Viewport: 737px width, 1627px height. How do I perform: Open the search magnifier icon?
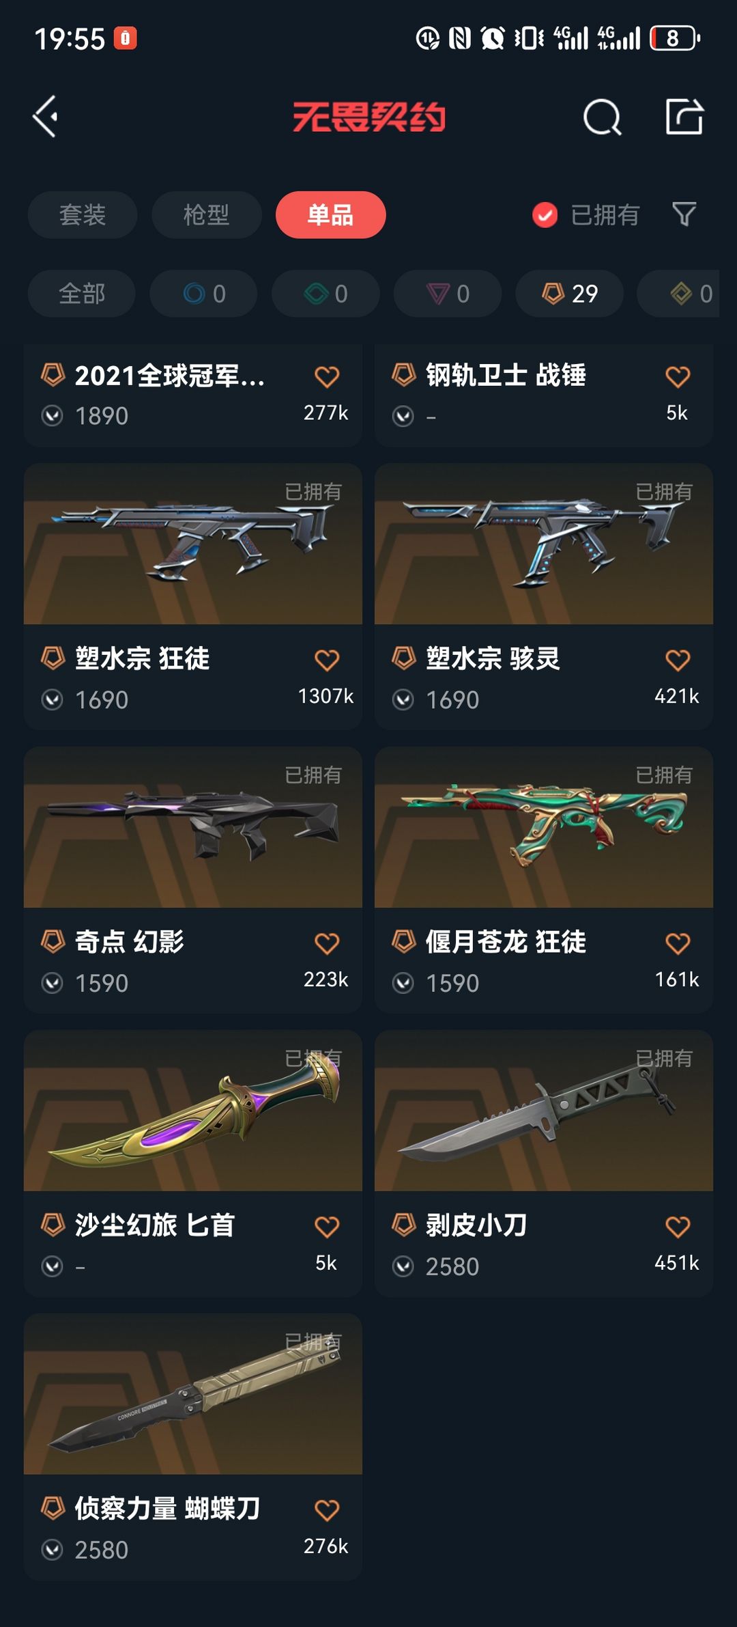(x=602, y=117)
